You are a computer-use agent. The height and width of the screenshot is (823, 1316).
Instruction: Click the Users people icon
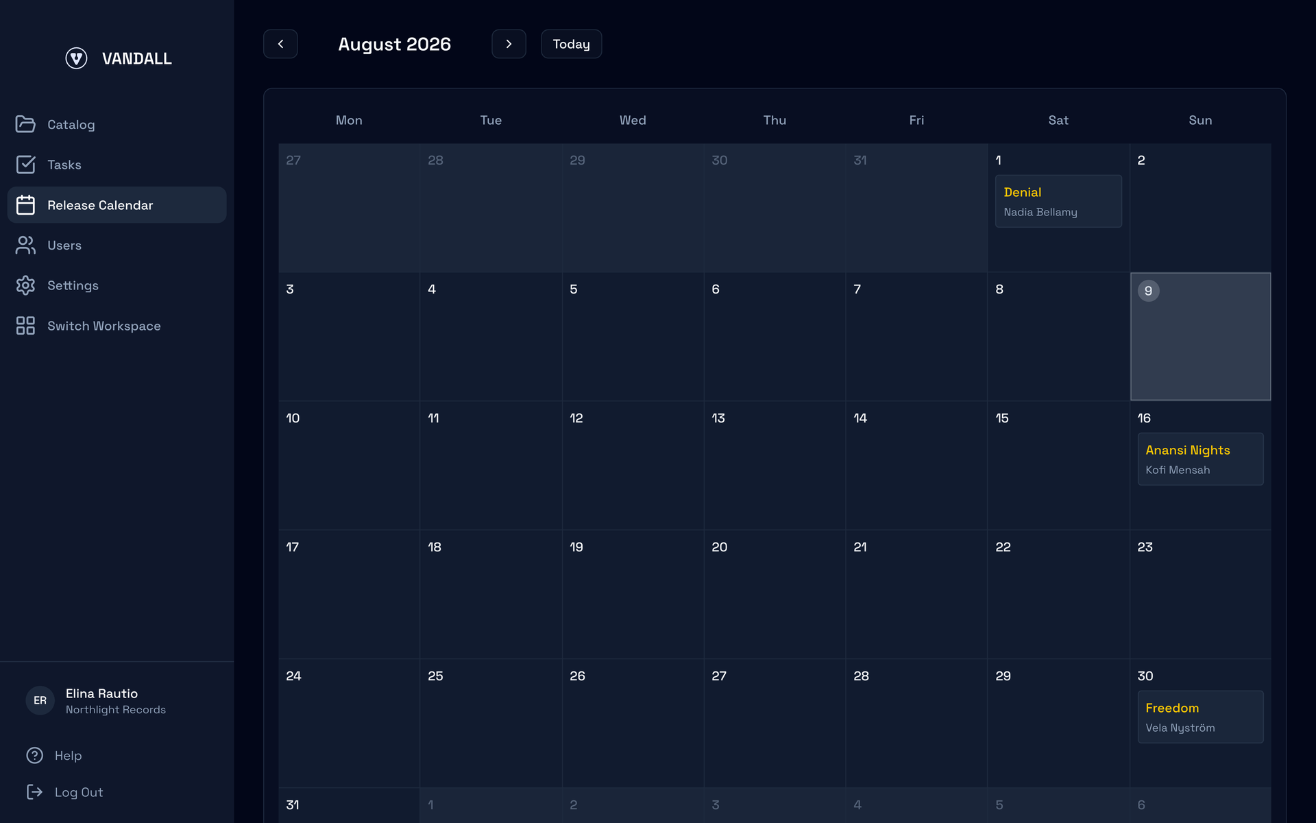pos(25,245)
